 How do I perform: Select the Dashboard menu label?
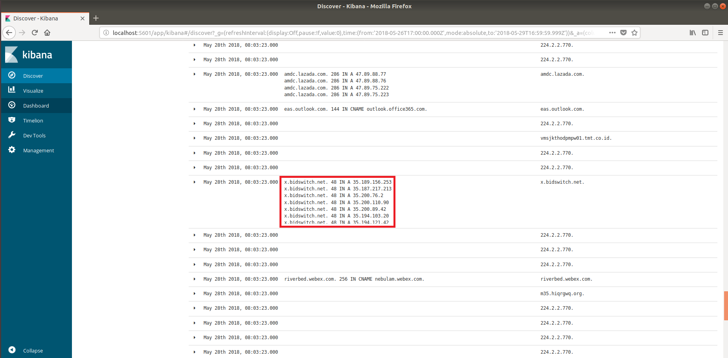tap(36, 106)
